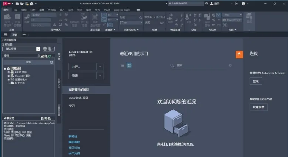
Task: Click the magnifier in project search box
Action: click(x=51, y=63)
